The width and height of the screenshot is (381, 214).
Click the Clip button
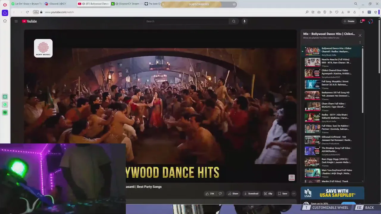pos(268,193)
